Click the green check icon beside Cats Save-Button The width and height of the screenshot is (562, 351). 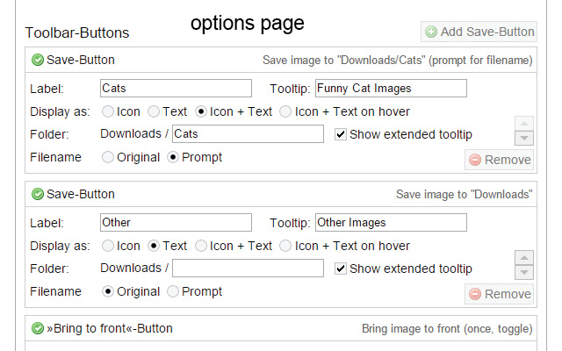click(38, 61)
